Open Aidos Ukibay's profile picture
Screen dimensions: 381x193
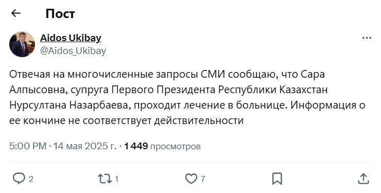point(22,44)
